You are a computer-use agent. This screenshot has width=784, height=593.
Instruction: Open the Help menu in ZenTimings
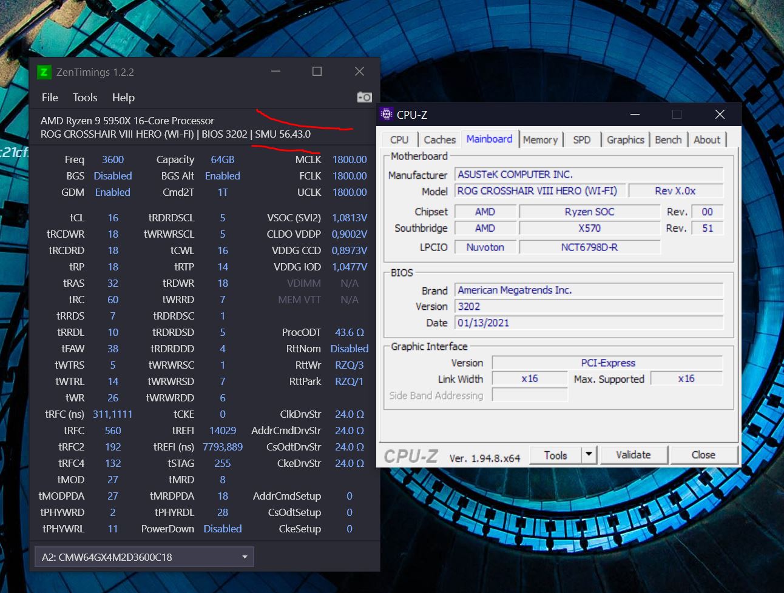(x=123, y=98)
